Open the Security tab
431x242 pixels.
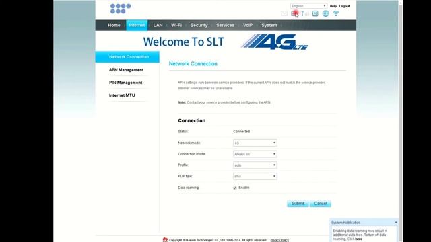click(199, 25)
